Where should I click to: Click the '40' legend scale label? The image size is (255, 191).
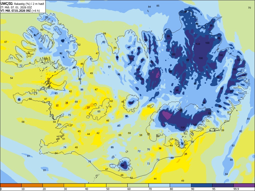point(87,189)
